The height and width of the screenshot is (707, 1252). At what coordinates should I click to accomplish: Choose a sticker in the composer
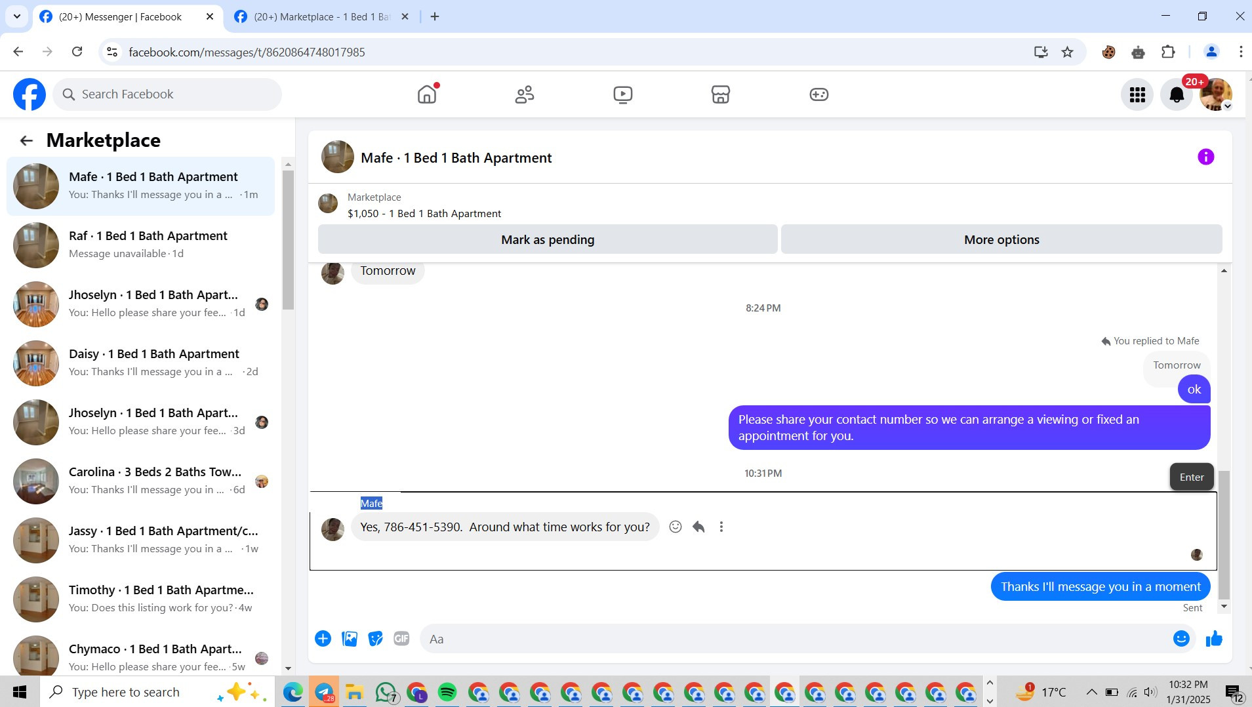click(375, 639)
